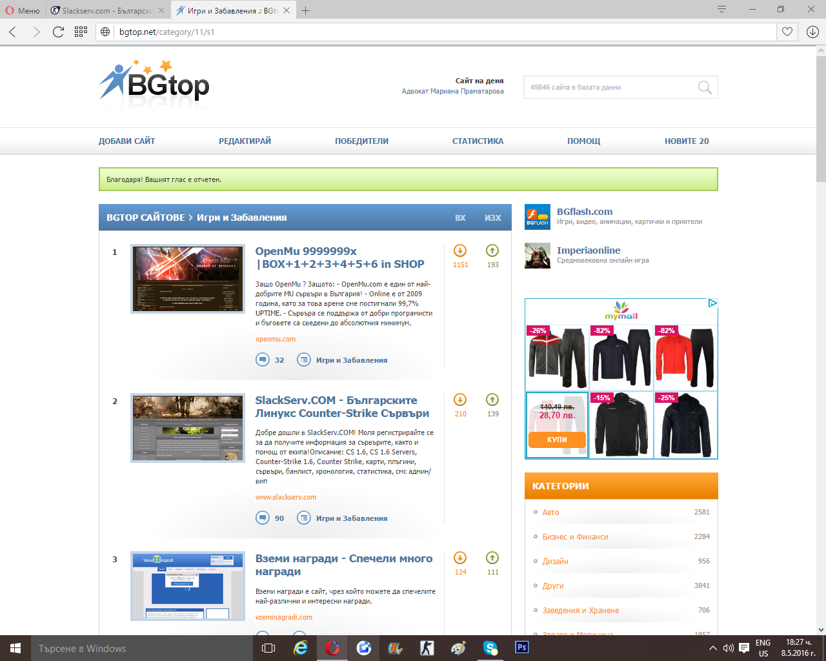Open the Opera Меню button
826x661 pixels.
click(x=23, y=10)
